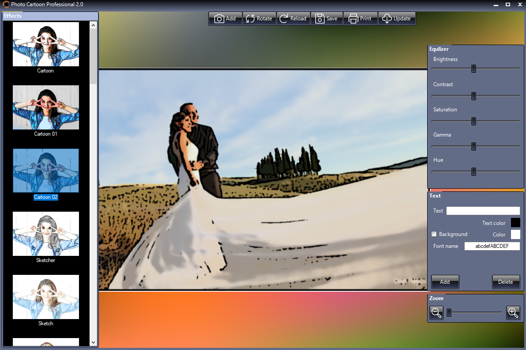Click the Update cloud icon

[387, 19]
